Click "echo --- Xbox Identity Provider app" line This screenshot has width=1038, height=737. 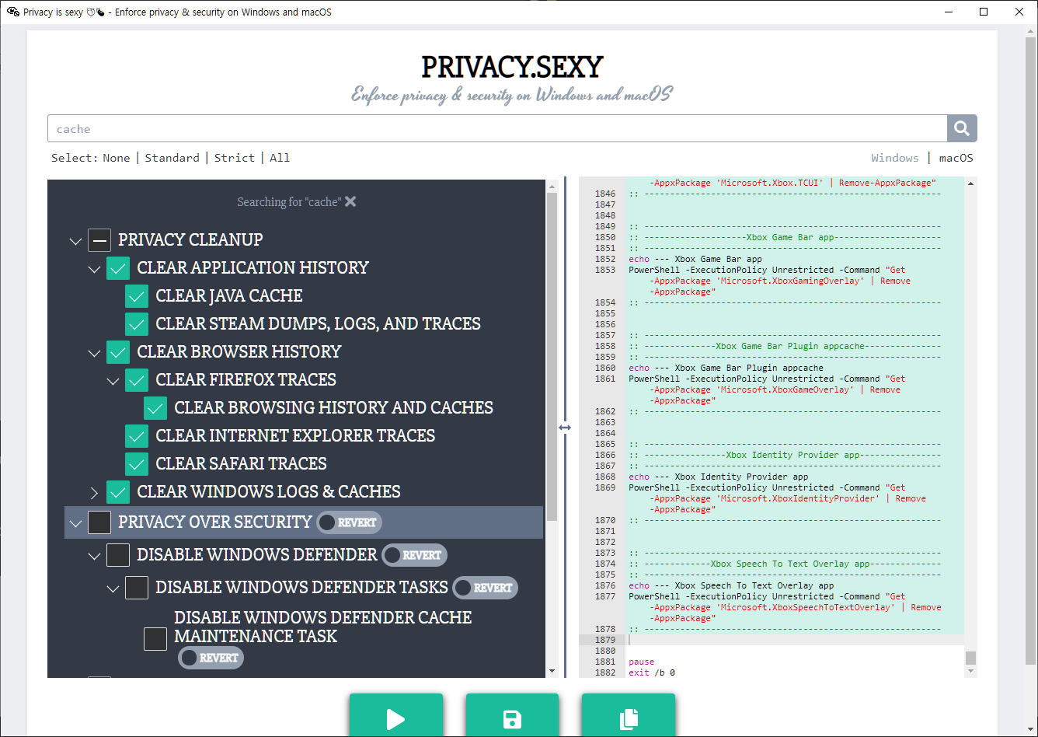pos(719,477)
